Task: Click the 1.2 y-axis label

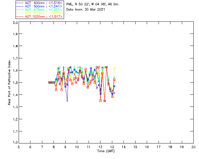Action: point(15,119)
